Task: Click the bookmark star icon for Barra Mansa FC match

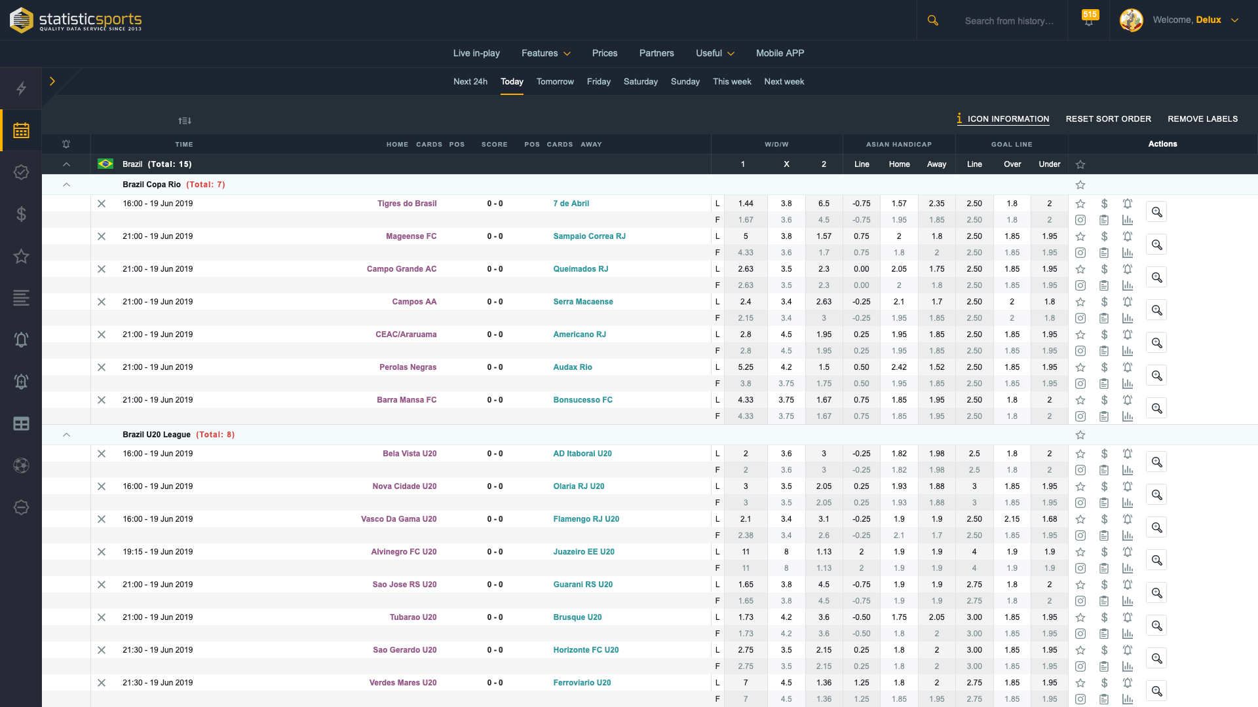Action: coord(1080,400)
